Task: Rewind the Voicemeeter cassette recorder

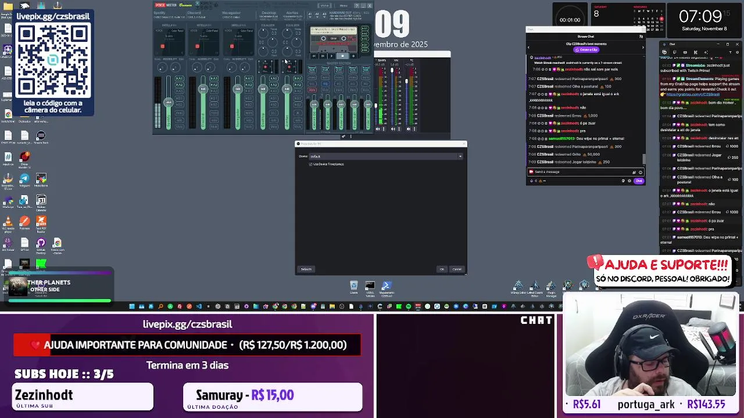Action: coord(314,56)
